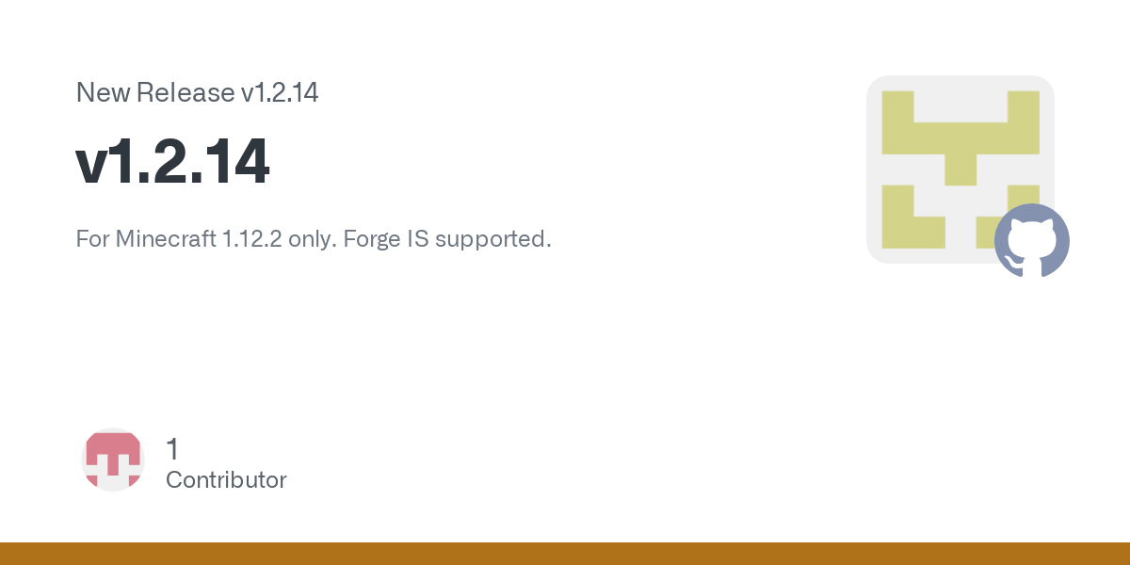Click the brown language color bar
Screen dimensions: 1130x565
pyautogui.click(x=565, y=554)
